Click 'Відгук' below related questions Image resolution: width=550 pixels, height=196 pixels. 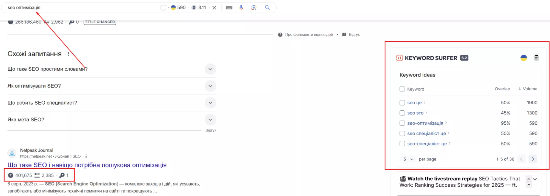coord(211,130)
